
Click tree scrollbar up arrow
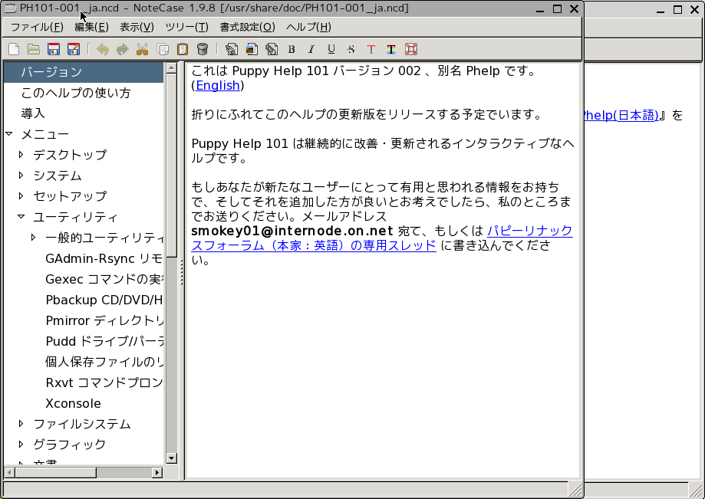point(171,68)
